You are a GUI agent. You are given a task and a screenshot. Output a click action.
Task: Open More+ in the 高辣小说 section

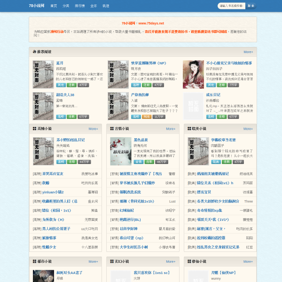93,129
